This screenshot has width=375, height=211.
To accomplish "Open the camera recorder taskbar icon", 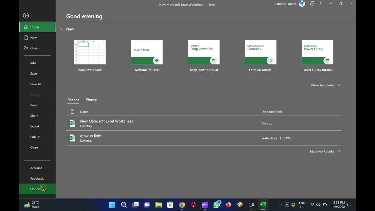I will [251, 205].
